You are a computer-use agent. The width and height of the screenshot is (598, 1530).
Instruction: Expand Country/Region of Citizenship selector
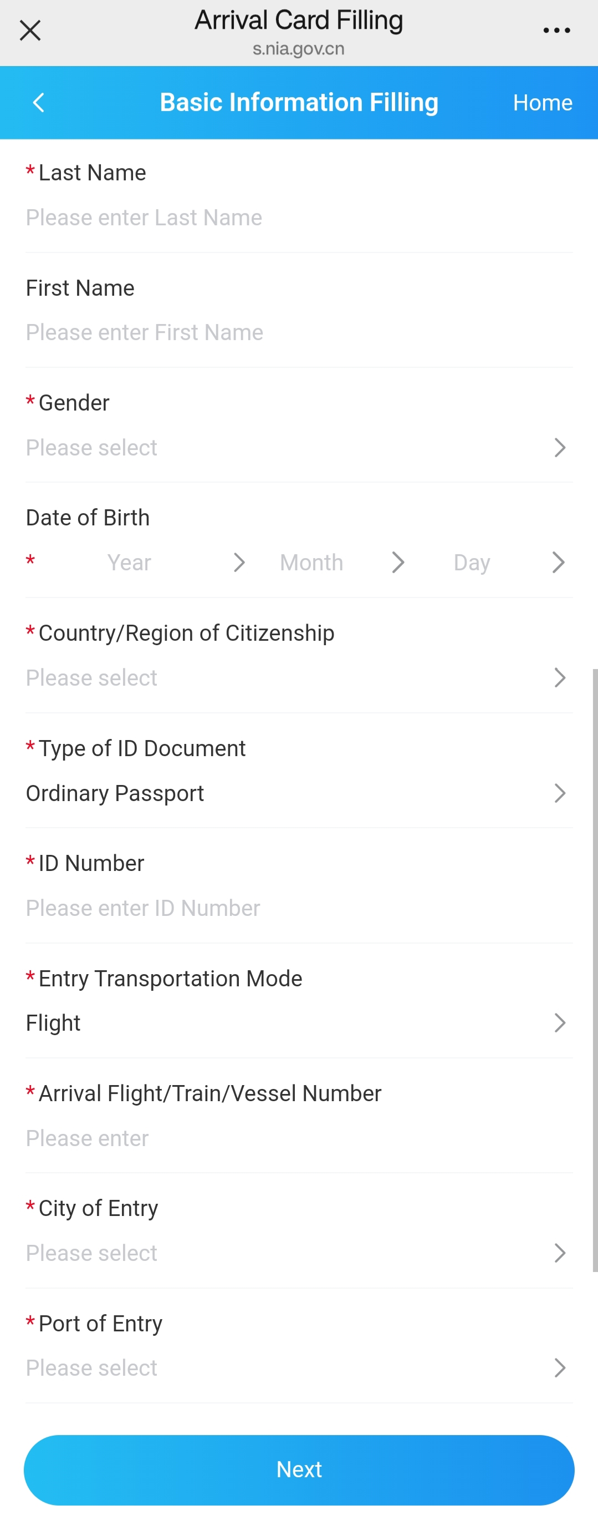[299, 678]
